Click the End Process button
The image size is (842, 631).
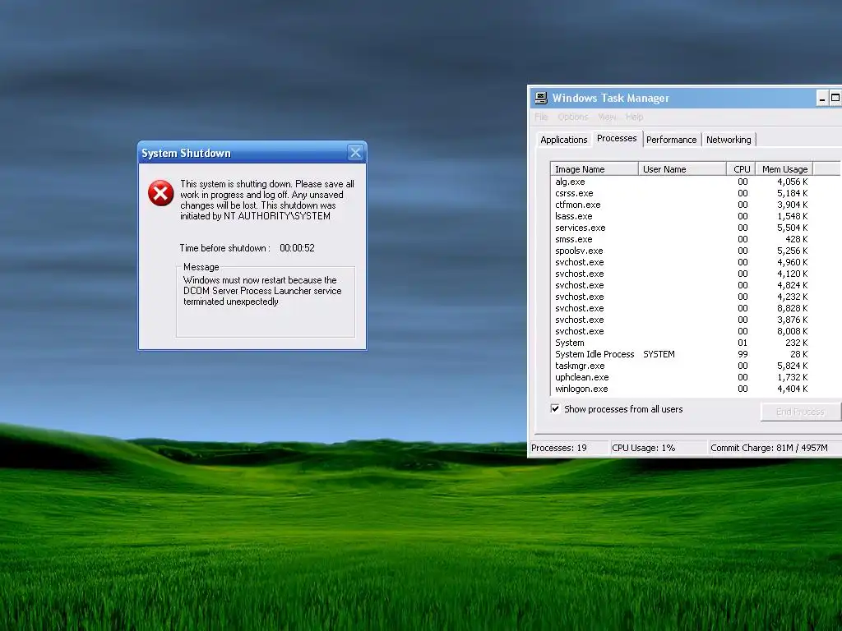[800, 412]
